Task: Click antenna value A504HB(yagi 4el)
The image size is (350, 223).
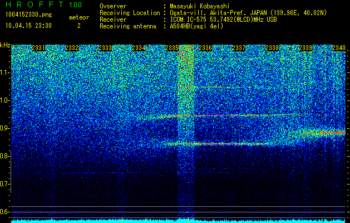Action: coord(196,26)
